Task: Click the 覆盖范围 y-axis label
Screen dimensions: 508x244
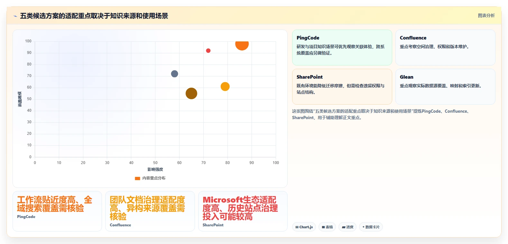Action: click(x=20, y=99)
